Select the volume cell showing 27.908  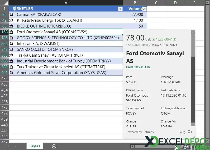(135, 14)
